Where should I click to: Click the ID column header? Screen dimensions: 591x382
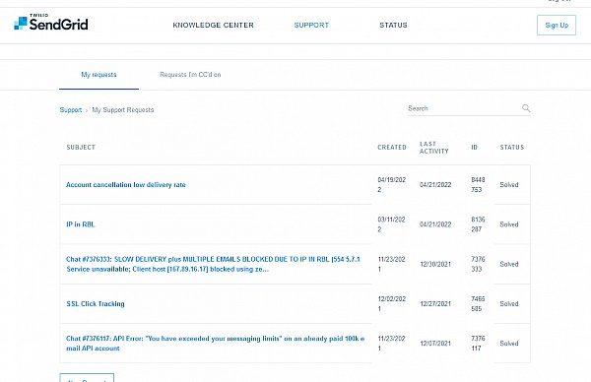(474, 148)
